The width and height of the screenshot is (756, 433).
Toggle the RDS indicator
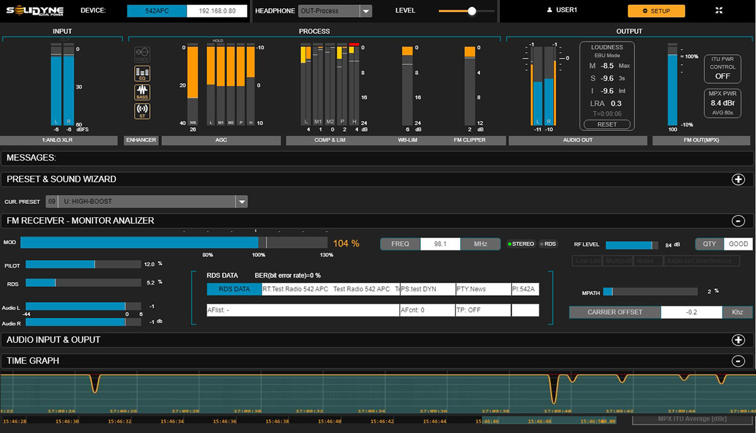[547, 244]
